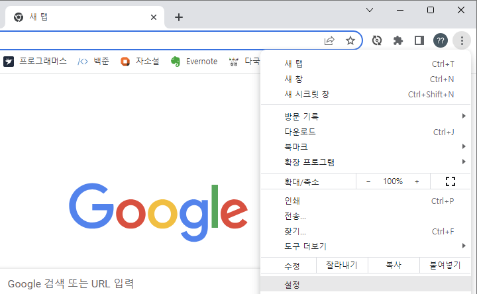Minimize the Chrome window
The image size is (477, 294).
tap(400, 10)
